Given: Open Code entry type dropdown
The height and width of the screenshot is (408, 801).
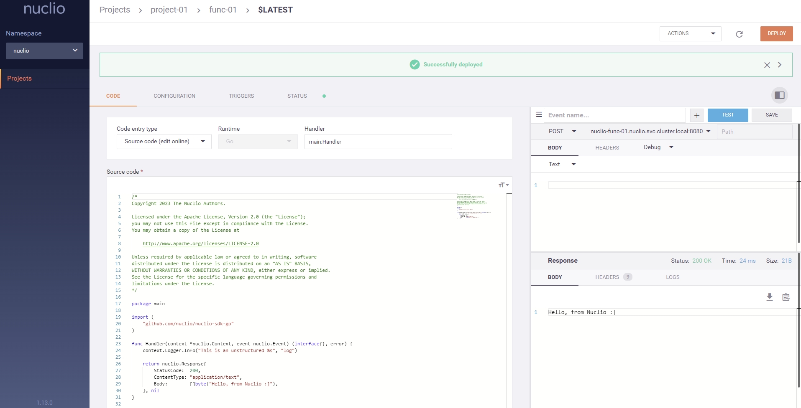Looking at the screenshot, I should [164, 142].
